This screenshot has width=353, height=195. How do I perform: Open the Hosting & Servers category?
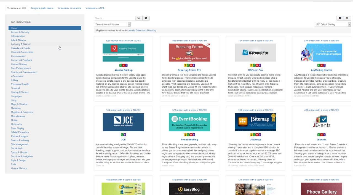tap(20, 92)
